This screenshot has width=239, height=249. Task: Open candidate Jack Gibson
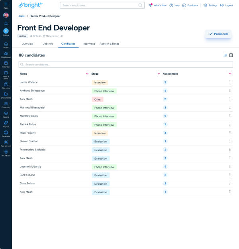click(27, 175)
